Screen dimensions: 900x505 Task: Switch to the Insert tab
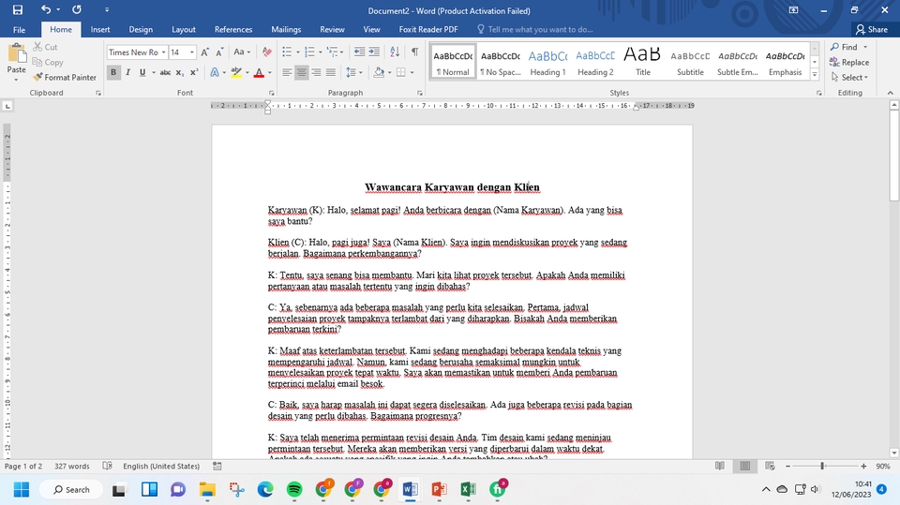click(100, 29)
